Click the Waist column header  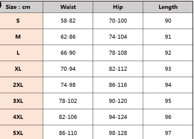pos(68,7)
